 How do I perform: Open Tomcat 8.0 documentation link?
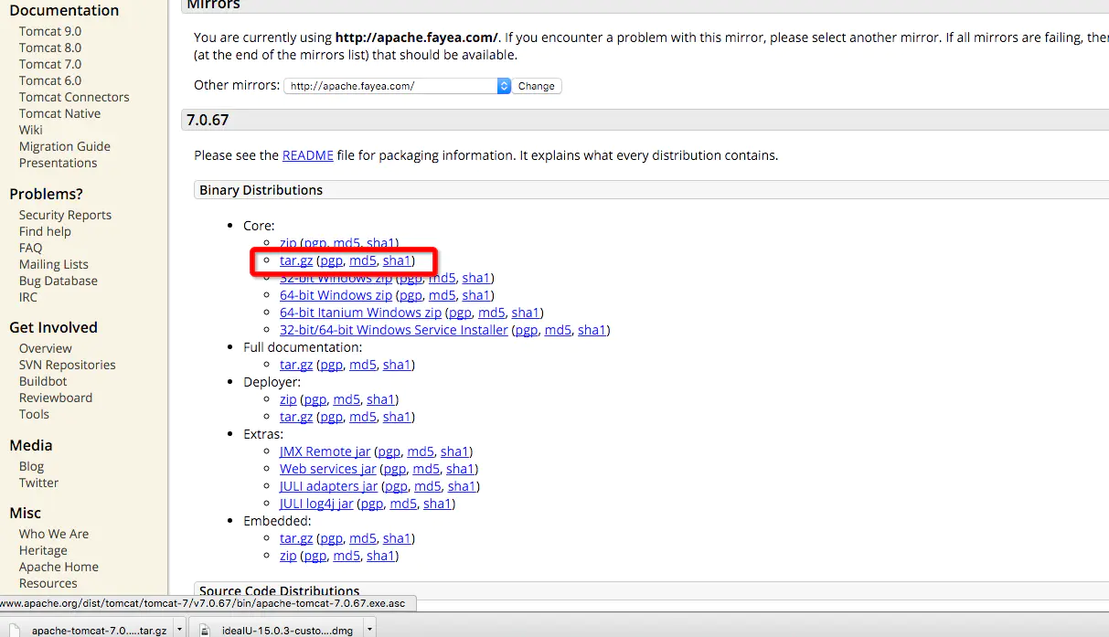[x=50, y=48]
